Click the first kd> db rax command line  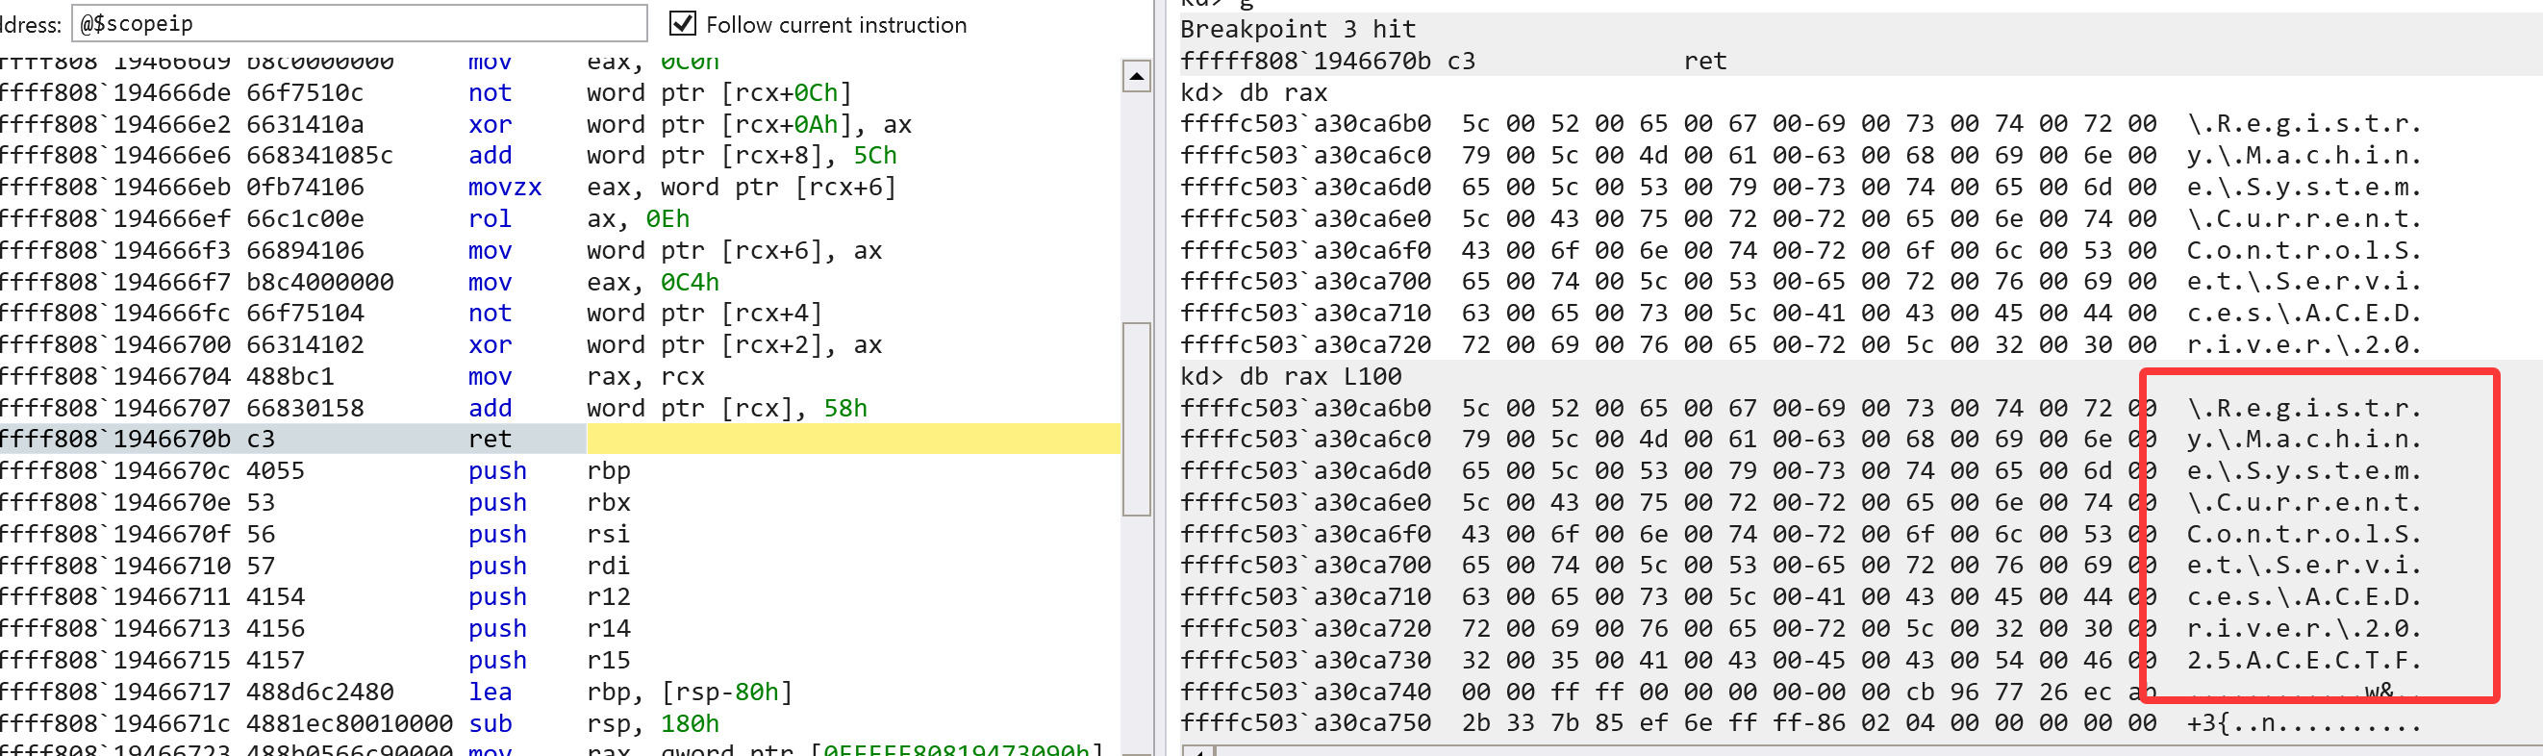coord(1254,92)
